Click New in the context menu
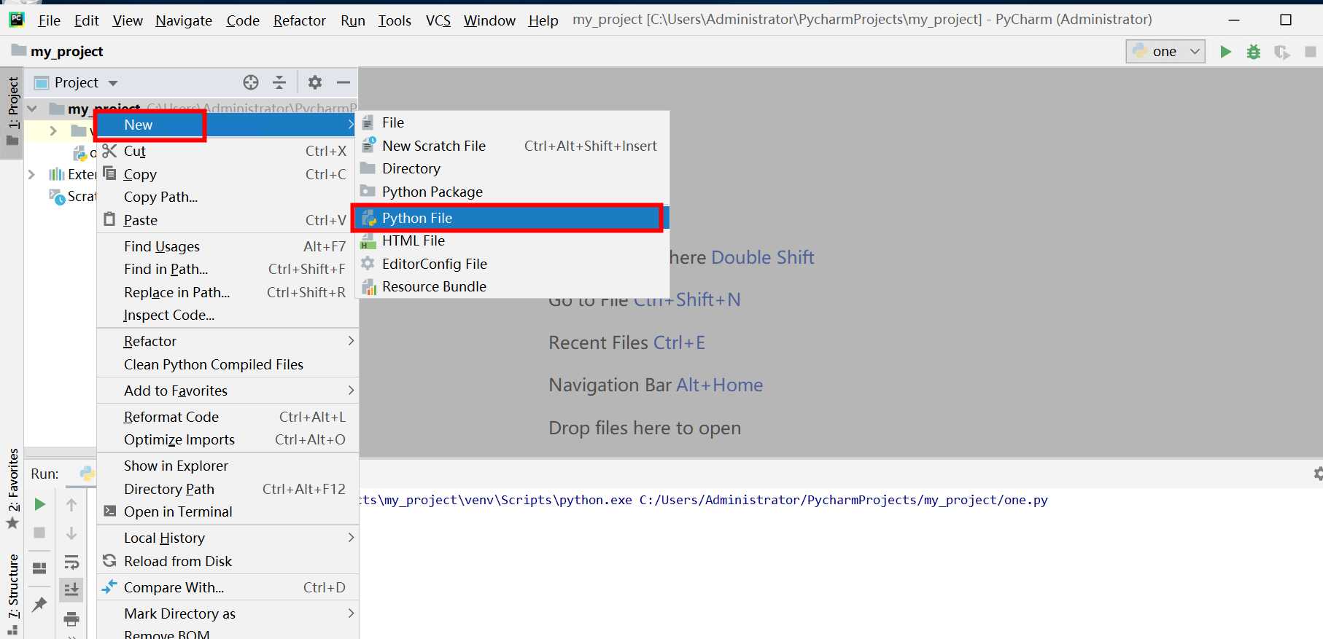The image size is (1323, 639). (227, 125)
